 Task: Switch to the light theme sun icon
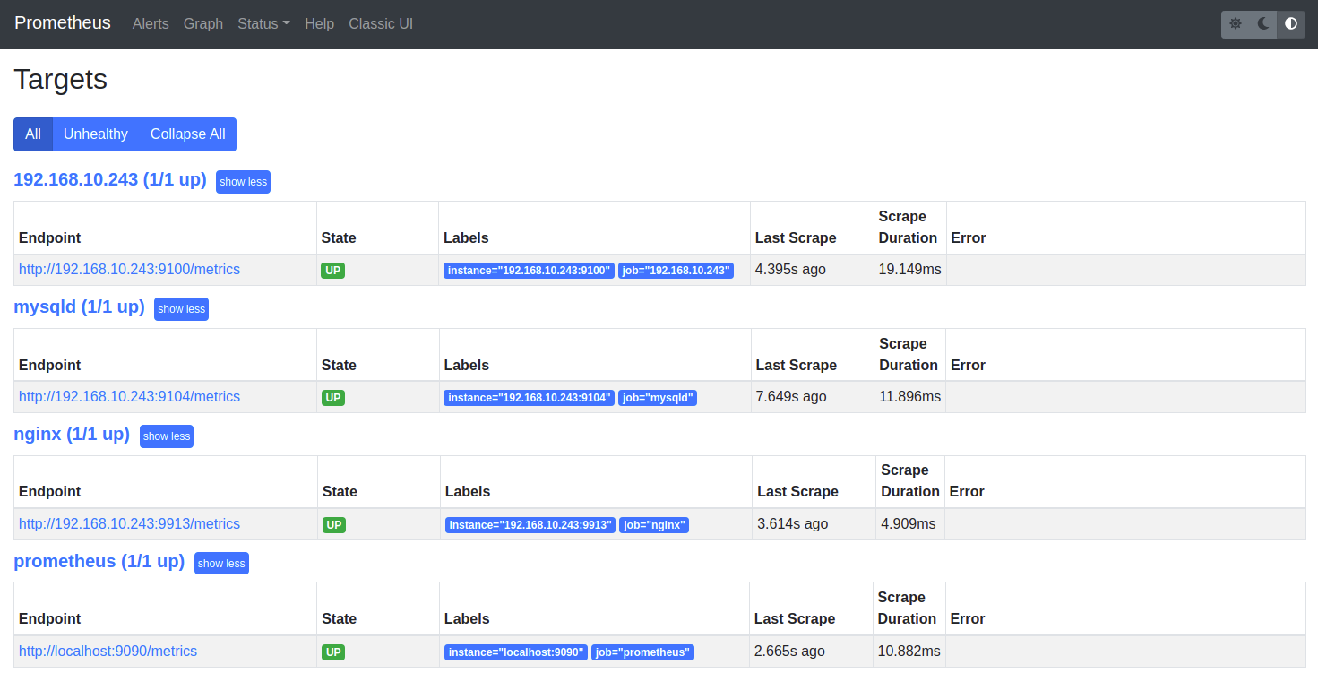tap(1236, 24)
